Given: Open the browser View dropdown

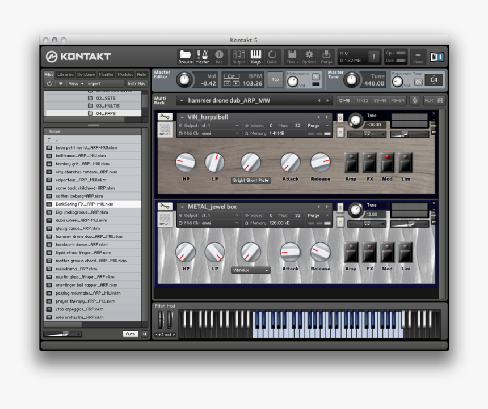Looking at the screenshot, I should tap(76, 84).
